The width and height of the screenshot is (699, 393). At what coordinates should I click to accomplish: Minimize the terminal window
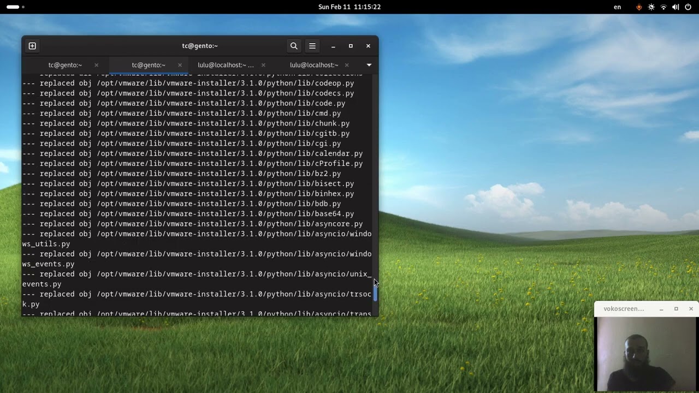(333, 46)
